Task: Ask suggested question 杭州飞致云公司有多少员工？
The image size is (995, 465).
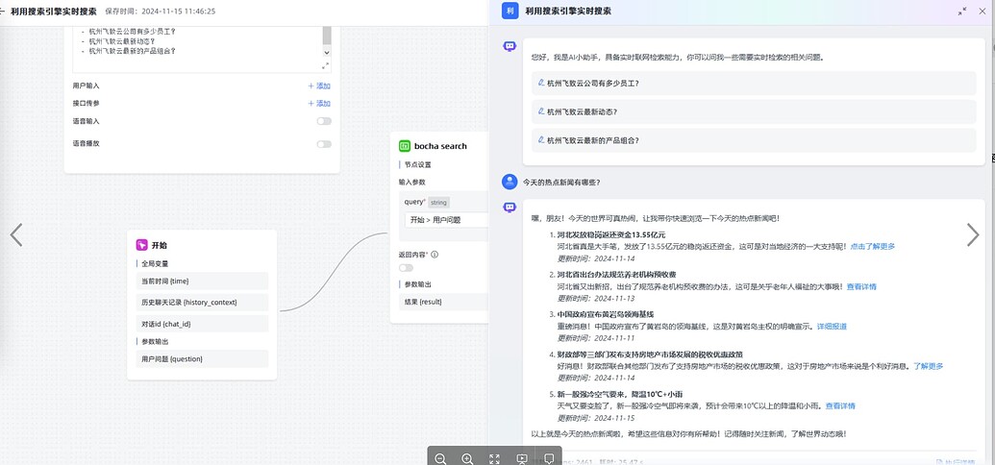Action: pos(754,83)
